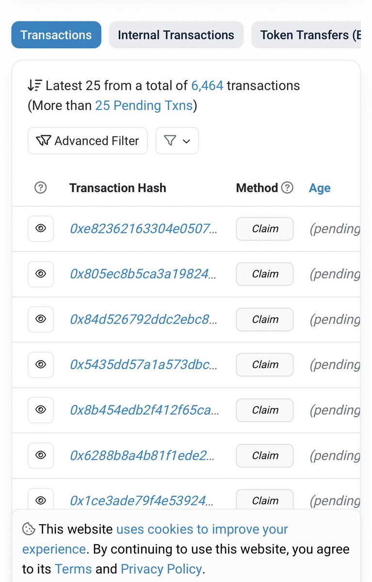Select the Transactions tab
Screen dimensions: 372x582
(x=56, y=35)
